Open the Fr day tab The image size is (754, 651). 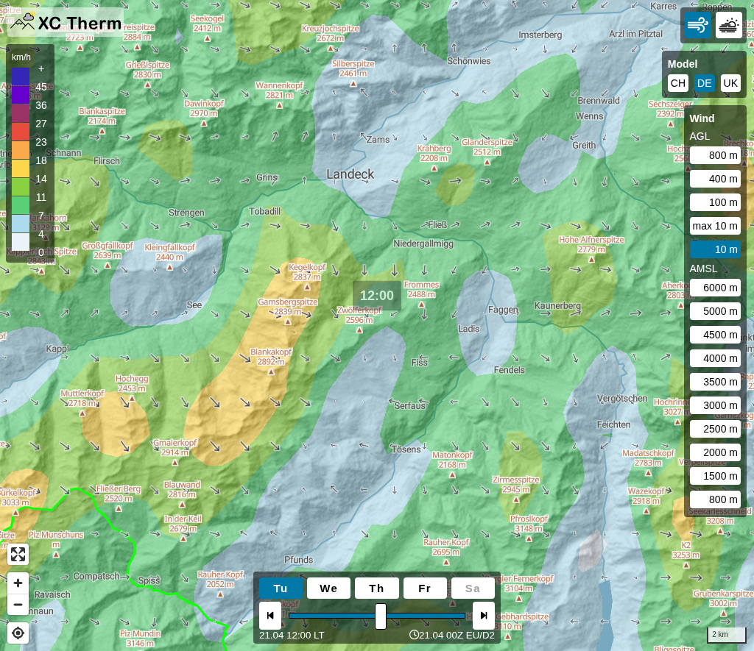[x=424, y=588]
